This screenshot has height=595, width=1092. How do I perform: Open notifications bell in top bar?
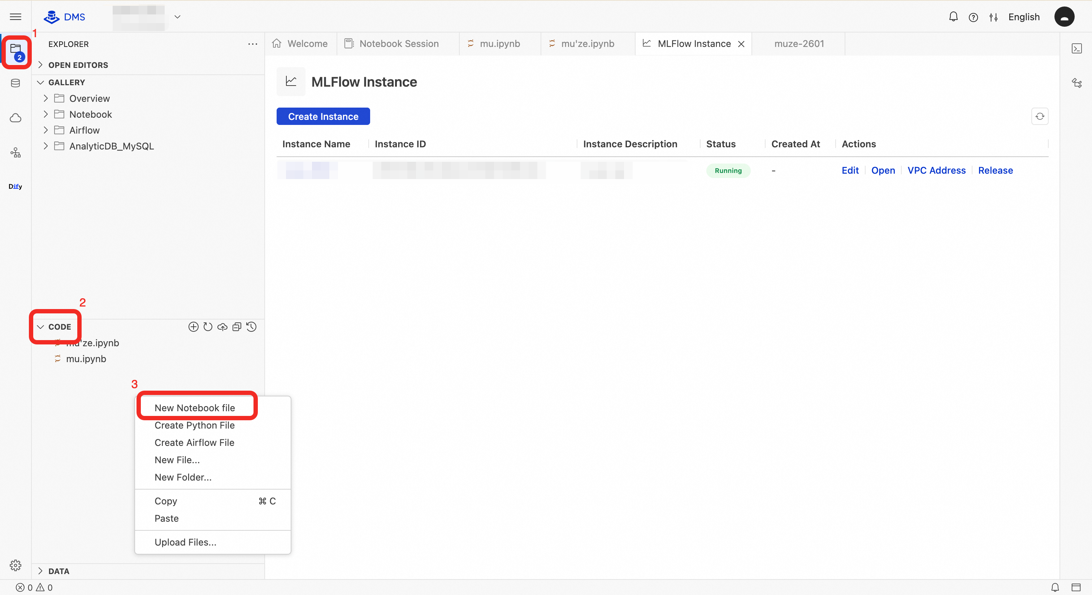953,17
